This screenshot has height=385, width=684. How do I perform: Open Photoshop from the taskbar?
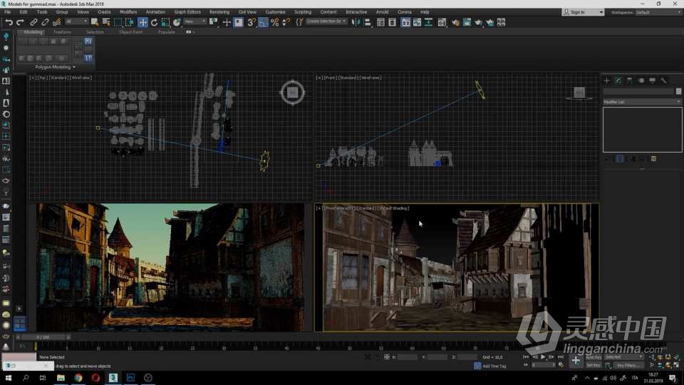(x=130, y=378)
